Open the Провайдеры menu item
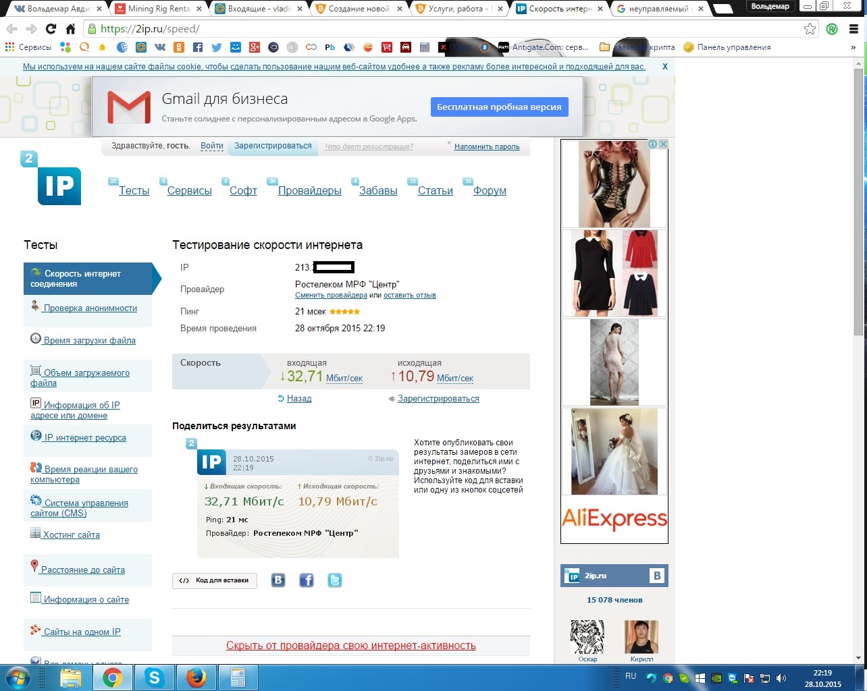Screen dimensions: 867x691 [x=310, y=191]
